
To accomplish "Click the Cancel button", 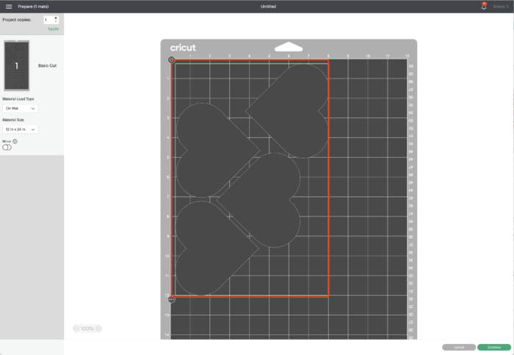I will click(459, 347).
